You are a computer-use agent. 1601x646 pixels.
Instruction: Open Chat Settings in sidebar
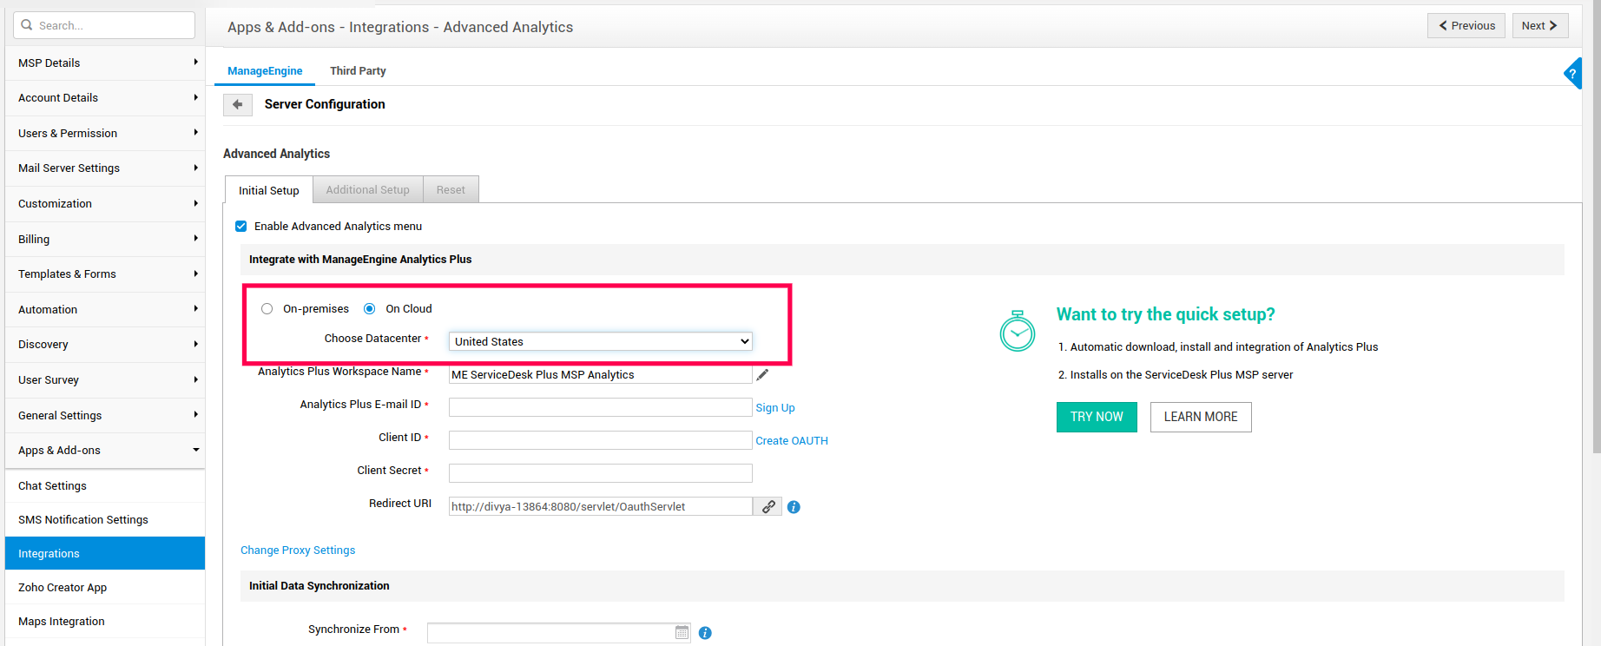[x=105, y=486]
